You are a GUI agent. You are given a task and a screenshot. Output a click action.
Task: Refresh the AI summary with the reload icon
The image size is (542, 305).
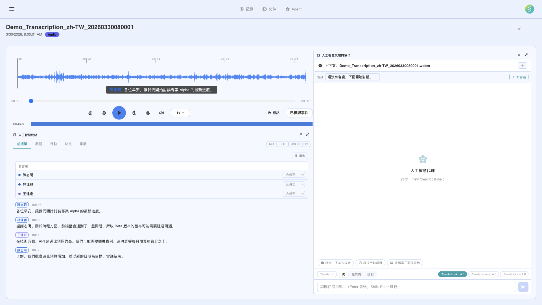point(307,144)
